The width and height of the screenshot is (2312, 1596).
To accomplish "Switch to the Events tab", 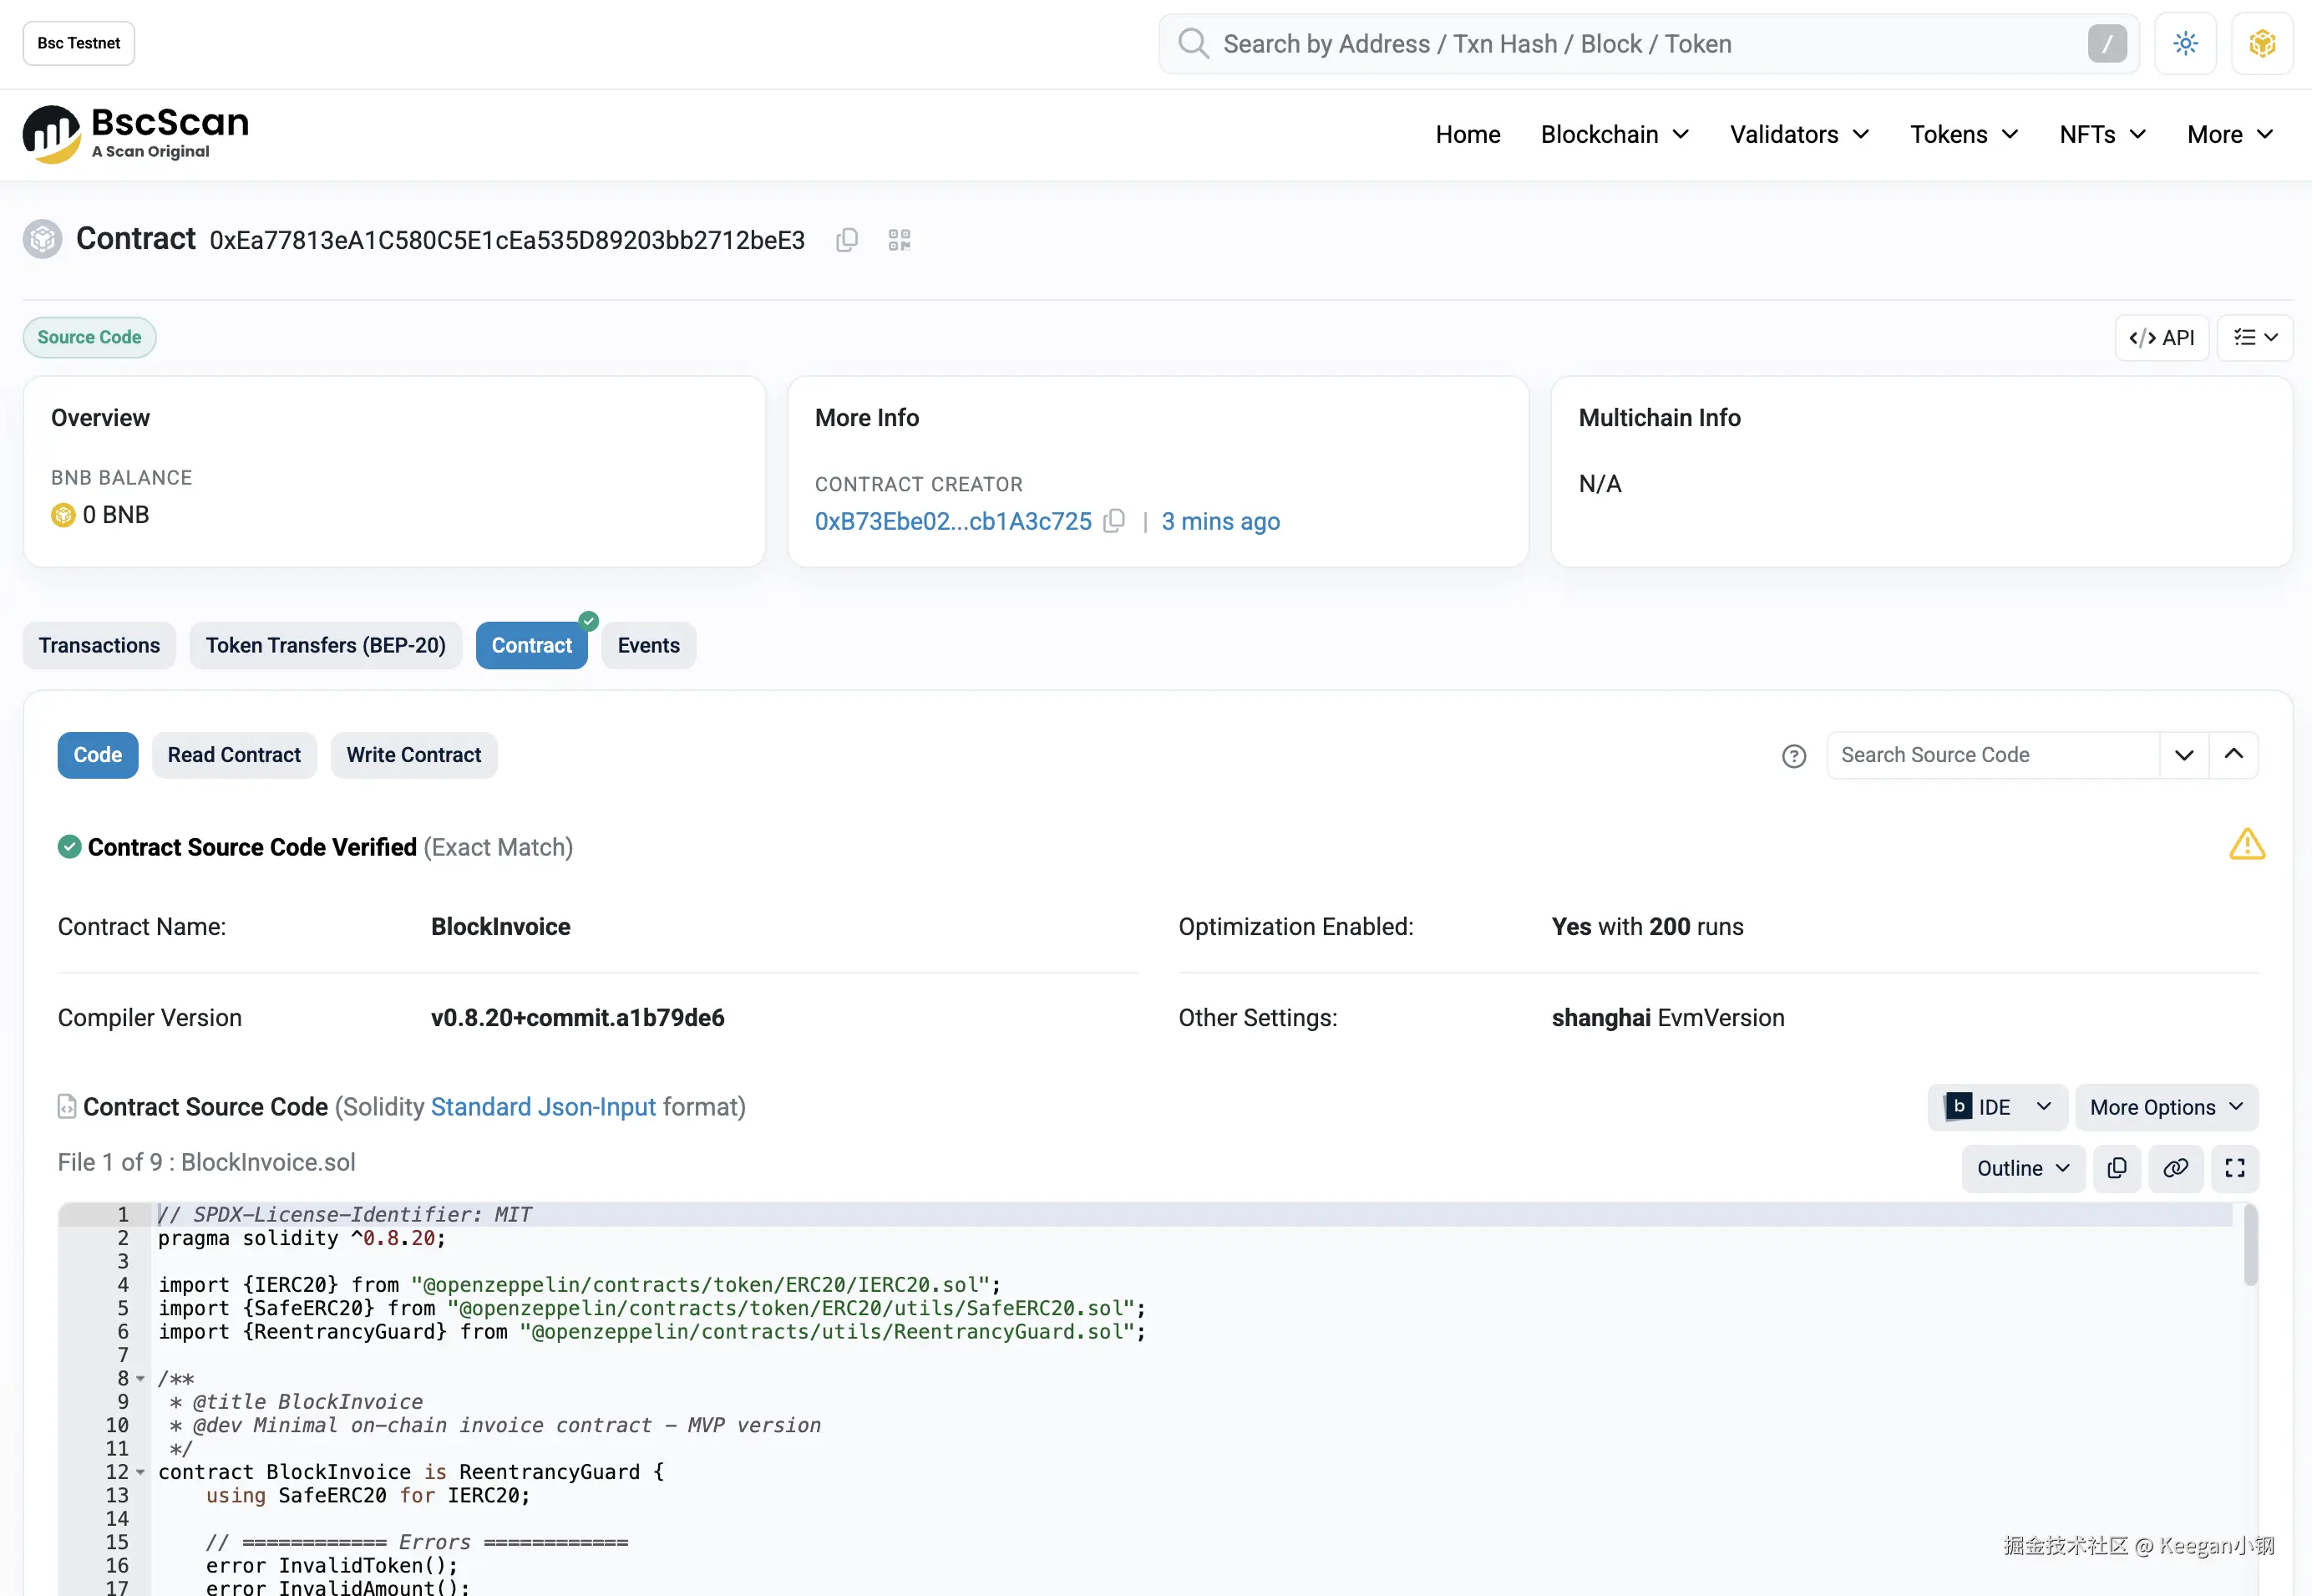I will click(647, 645).
